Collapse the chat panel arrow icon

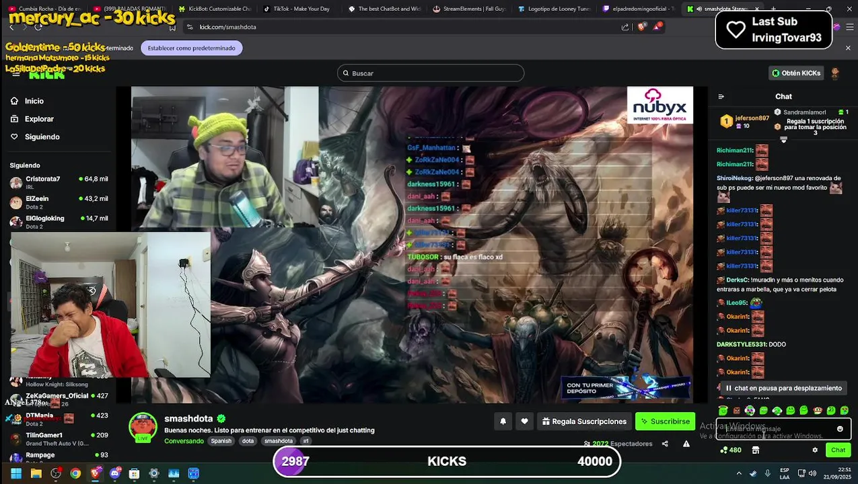pos(721,97)
